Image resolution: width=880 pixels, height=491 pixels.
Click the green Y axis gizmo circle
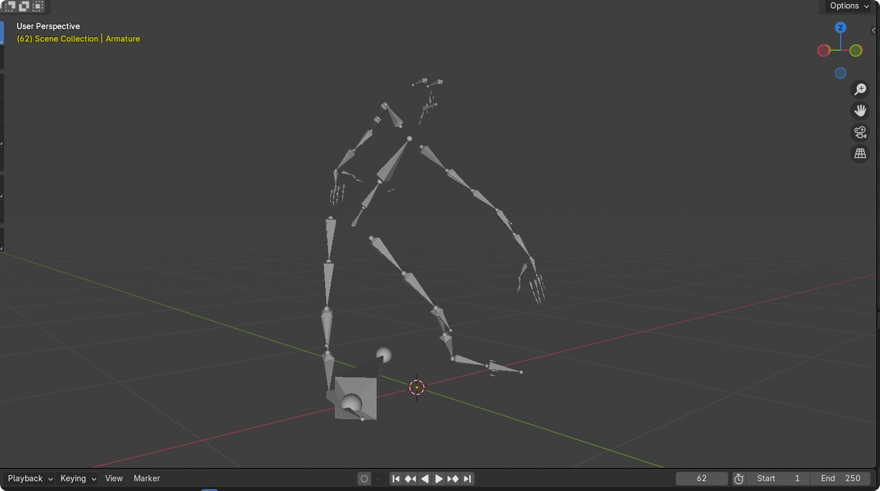(x=856, y=50)
